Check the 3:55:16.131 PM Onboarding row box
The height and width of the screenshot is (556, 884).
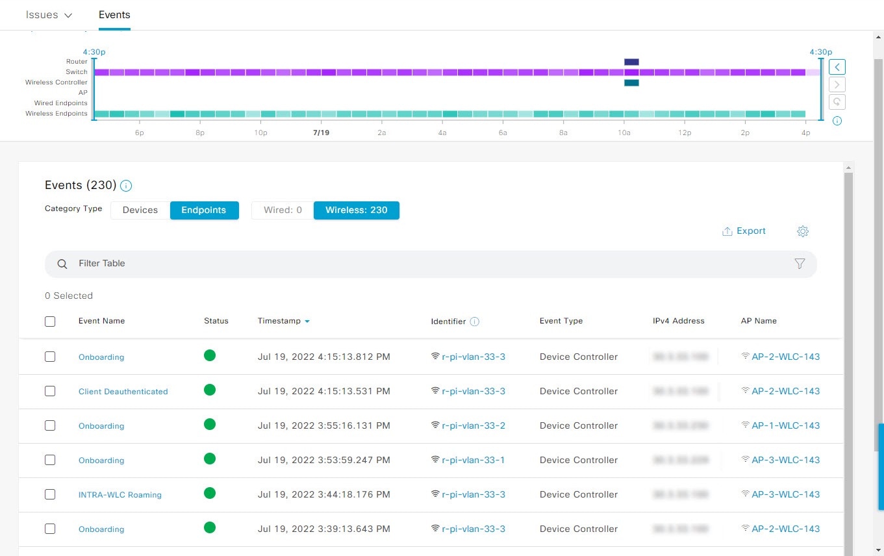50,425
